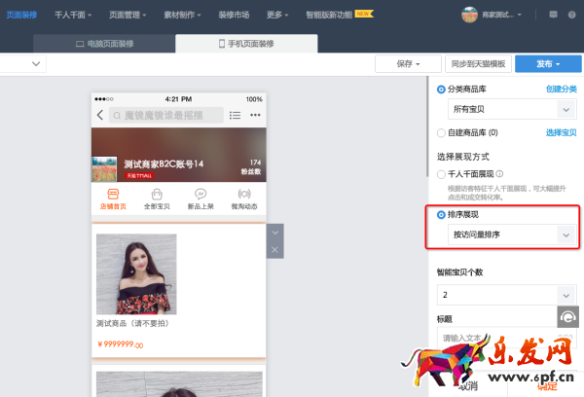Image resolution: width=584 pixels, height=397 pixels.
Task: Click 同步到天猫模板 button
Action: pos(478,64)
